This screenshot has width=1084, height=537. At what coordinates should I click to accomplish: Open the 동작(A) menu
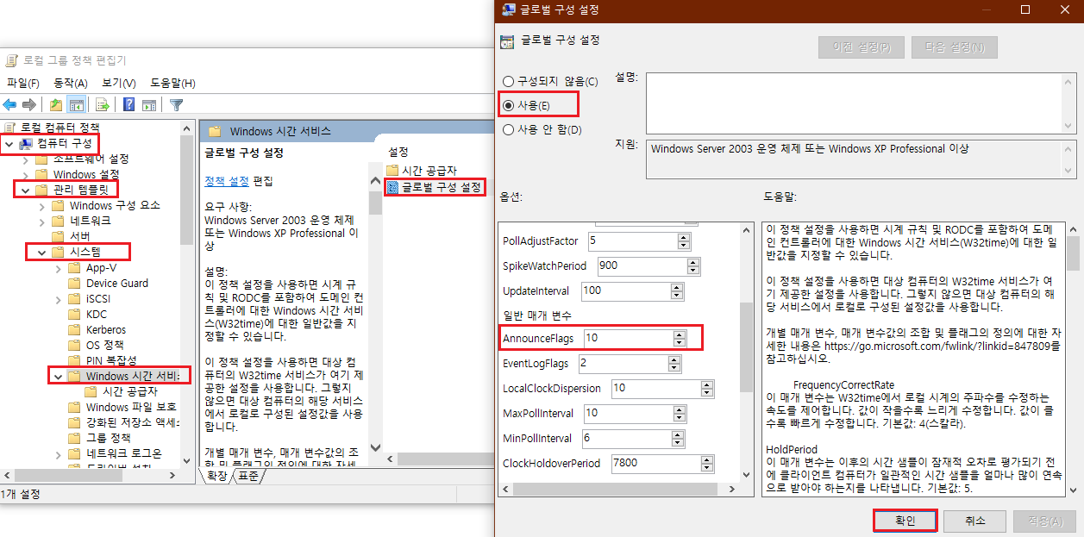(x=71, y=83)
